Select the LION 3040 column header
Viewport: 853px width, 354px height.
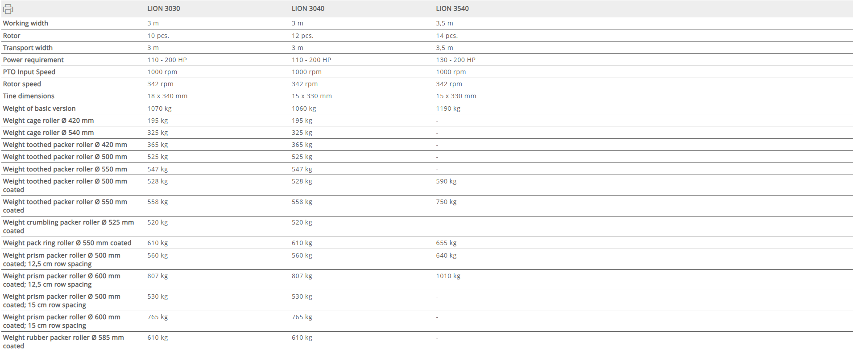tap(308, 8)
